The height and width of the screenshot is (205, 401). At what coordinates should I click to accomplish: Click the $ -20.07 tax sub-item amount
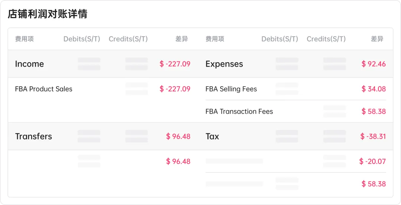tap(372, 161)
